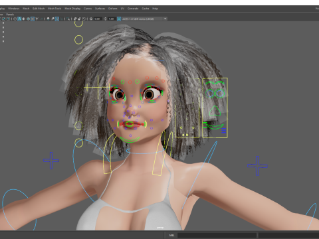
Task: Open the Edit Mesh menu
Action: (39, 9)
